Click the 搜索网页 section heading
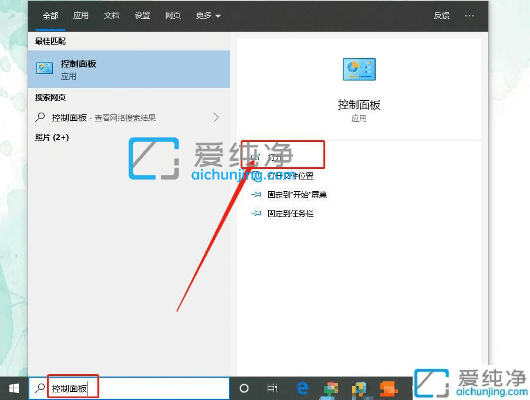Screen dimensions: 530x400 pos(50,97)
